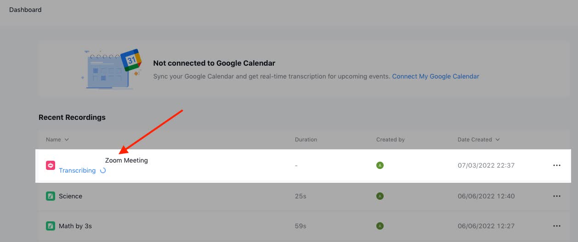Click creator avatar in Math by 3s row
Viewport: 578px width, 242px height.
click(x=380, y=226)
